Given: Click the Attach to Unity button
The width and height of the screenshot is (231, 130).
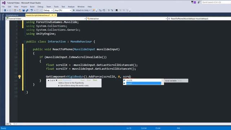Looking at the screenshot, I should (x=82, y=10).
